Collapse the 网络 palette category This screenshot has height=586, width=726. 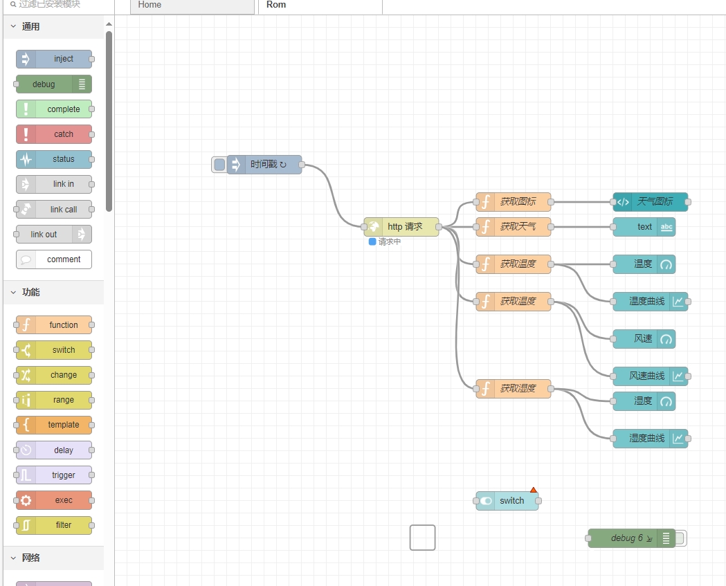coord(13,558)
